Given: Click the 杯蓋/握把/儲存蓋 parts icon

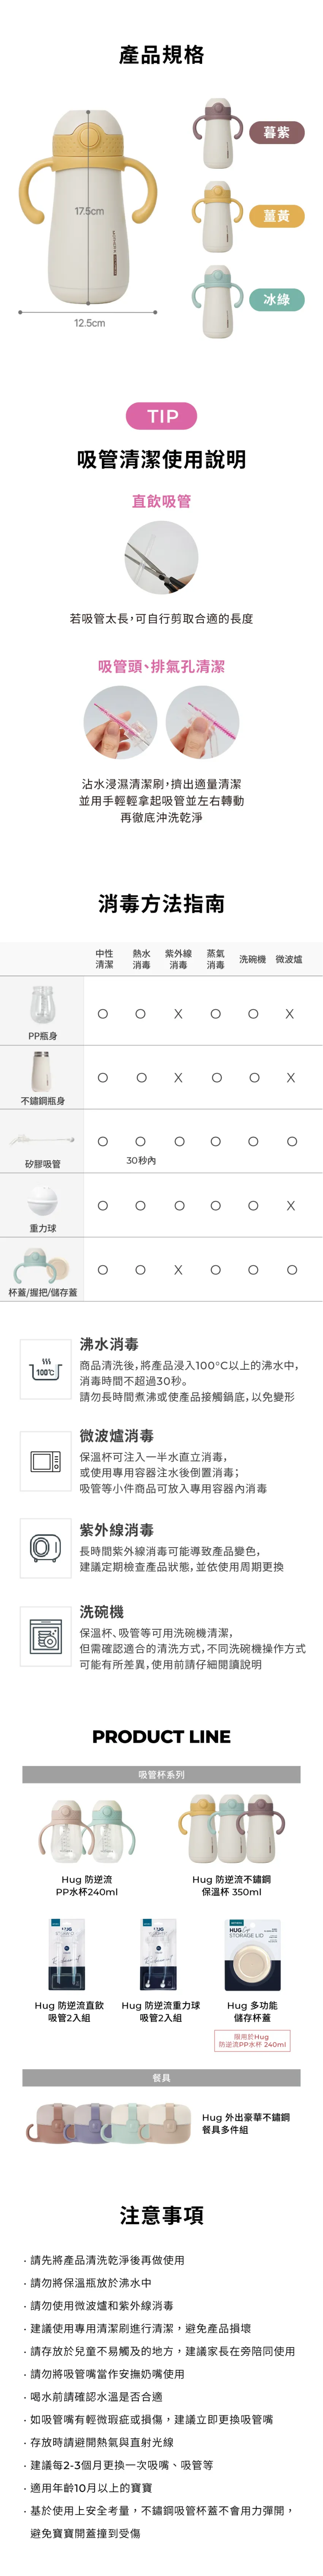Looking at the screenshot, I should [42, 1265].
